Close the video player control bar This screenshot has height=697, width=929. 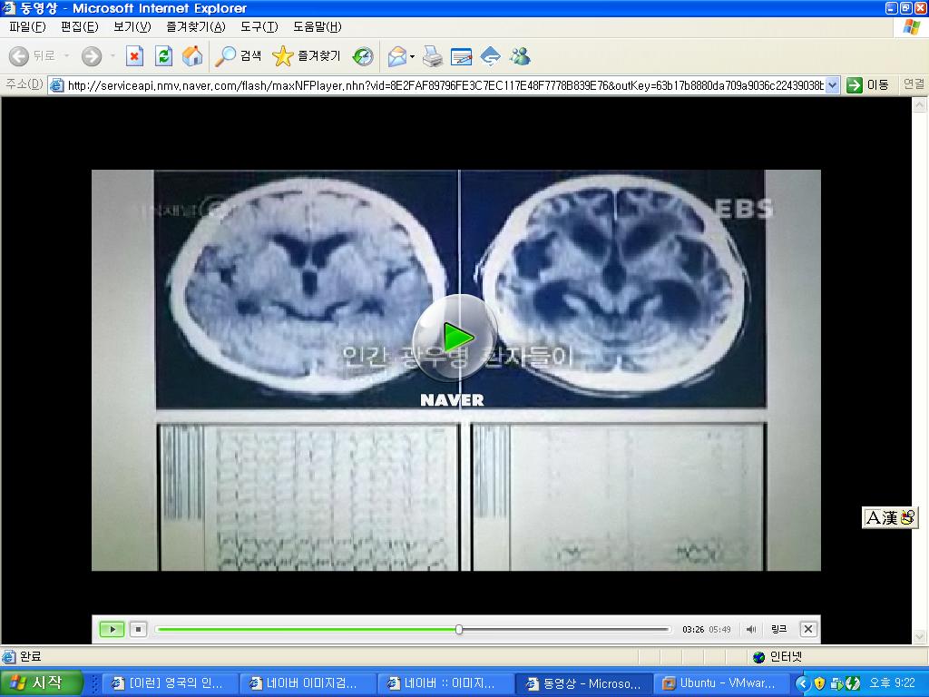point(808,629)
